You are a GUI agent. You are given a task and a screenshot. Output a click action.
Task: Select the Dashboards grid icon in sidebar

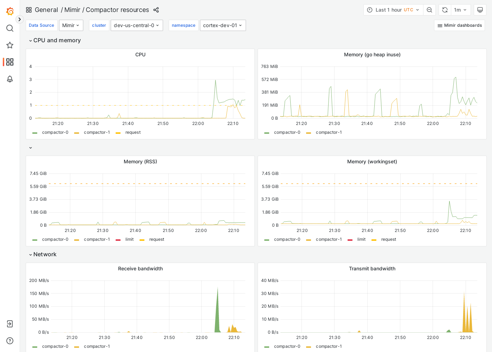[10, 62]
